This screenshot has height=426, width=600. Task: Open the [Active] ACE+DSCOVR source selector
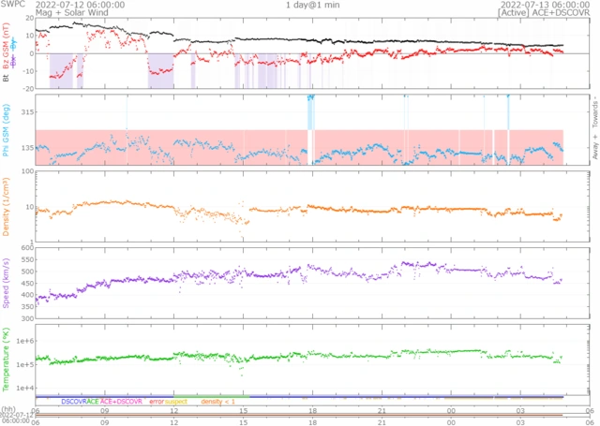tap(544, 12)
